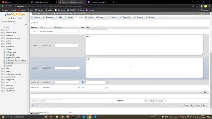Open the Insert as new row dropdown

pos(46,101)
